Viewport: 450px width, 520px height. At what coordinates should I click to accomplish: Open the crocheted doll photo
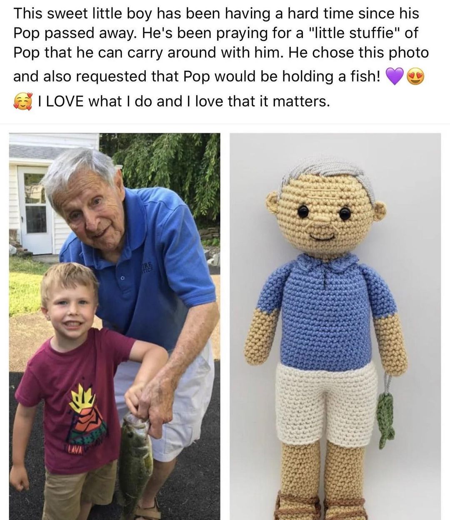point(335,326)
